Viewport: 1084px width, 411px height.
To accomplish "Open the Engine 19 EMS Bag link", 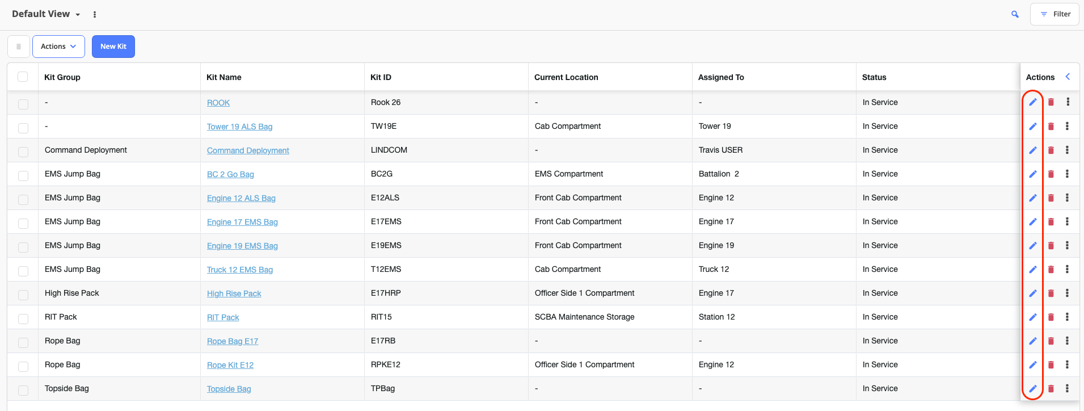I will (x=242, y=246).
